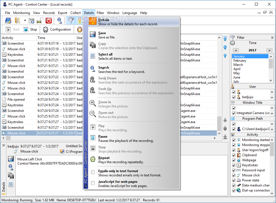Choose Save in the Details menu

coord(134,35)
